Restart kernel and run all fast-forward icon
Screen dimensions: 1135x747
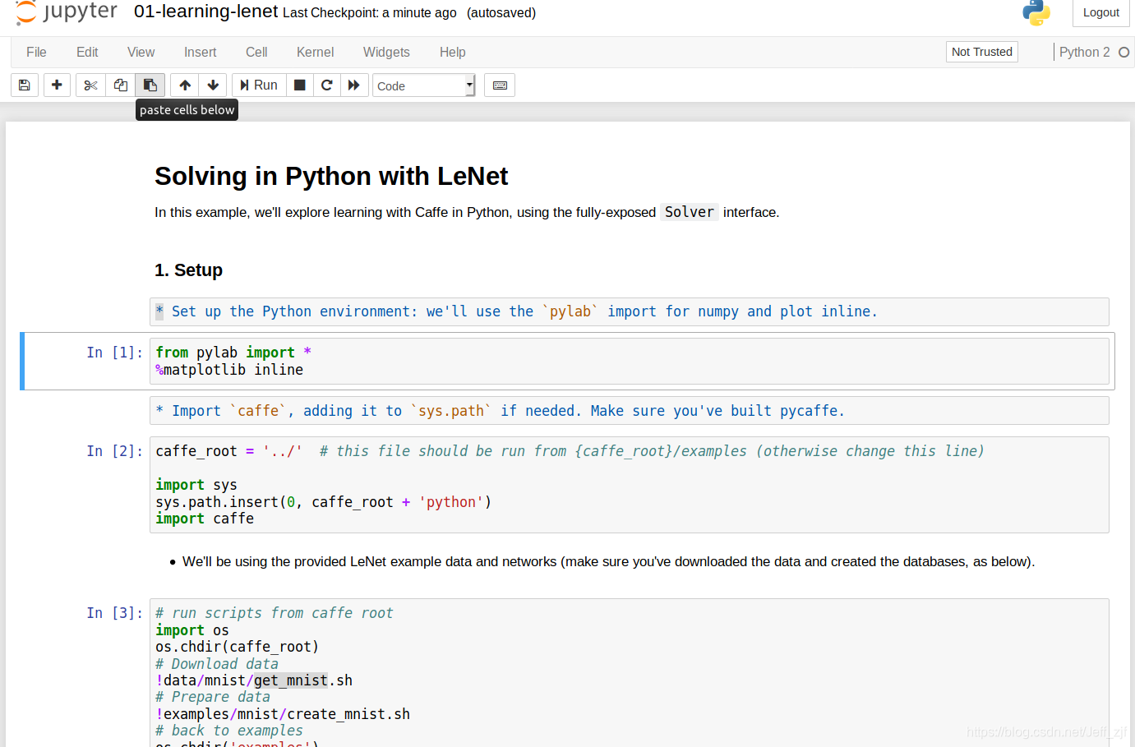point(354,85)
